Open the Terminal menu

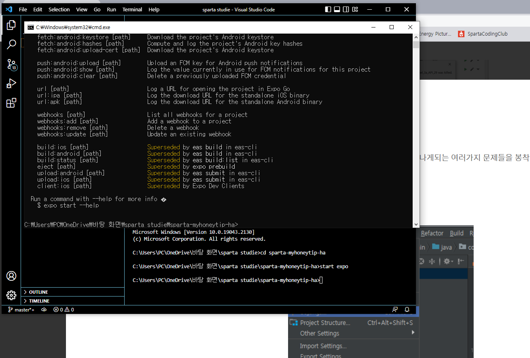pyautogui.click(x=132, y=9)
